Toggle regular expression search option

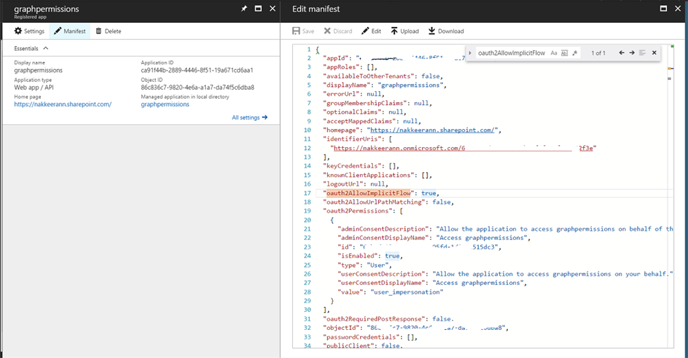[575, 53]
